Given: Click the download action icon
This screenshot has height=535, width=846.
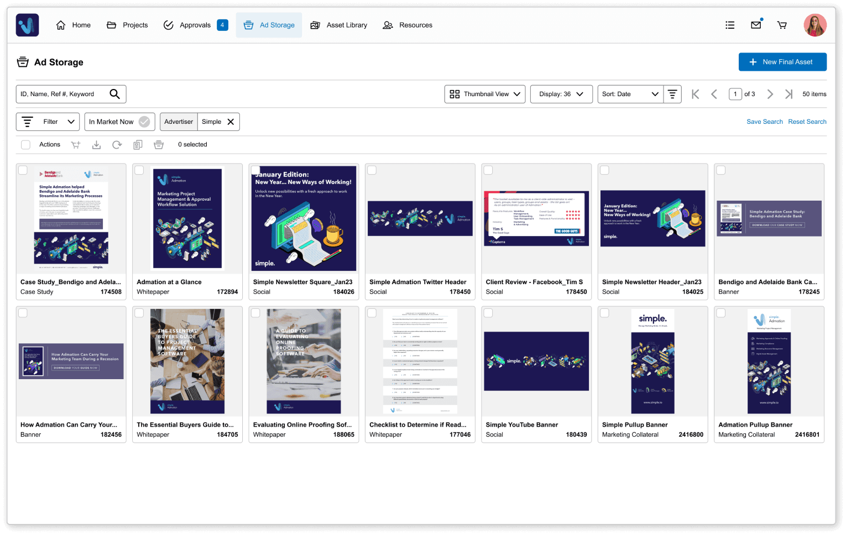Looking at the screenshot, I should point(96,145).
